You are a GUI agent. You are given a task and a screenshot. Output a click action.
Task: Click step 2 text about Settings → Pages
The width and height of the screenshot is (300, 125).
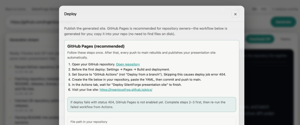point(121,69)
